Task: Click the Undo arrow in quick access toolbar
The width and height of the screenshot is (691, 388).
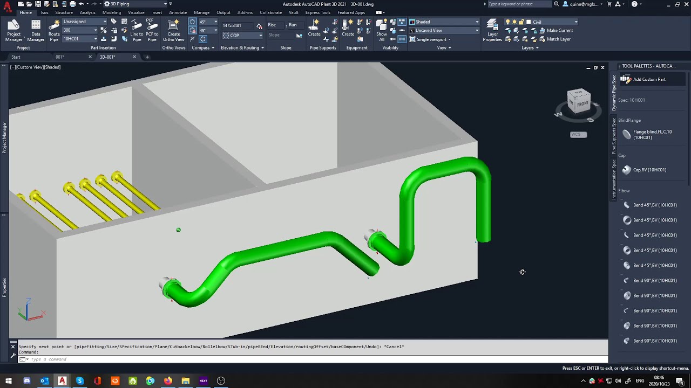Action: (81, 4)
